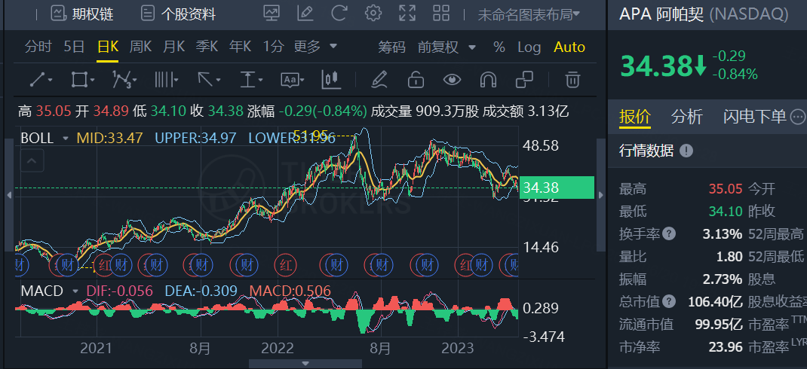Select the Aa text annotation tool
This screenshot has height=369, width=807.
tap(293, 80)
